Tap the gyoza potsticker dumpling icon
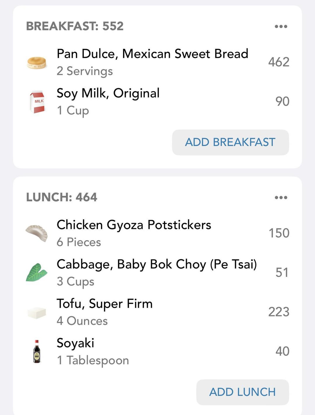 coord(37,233)
